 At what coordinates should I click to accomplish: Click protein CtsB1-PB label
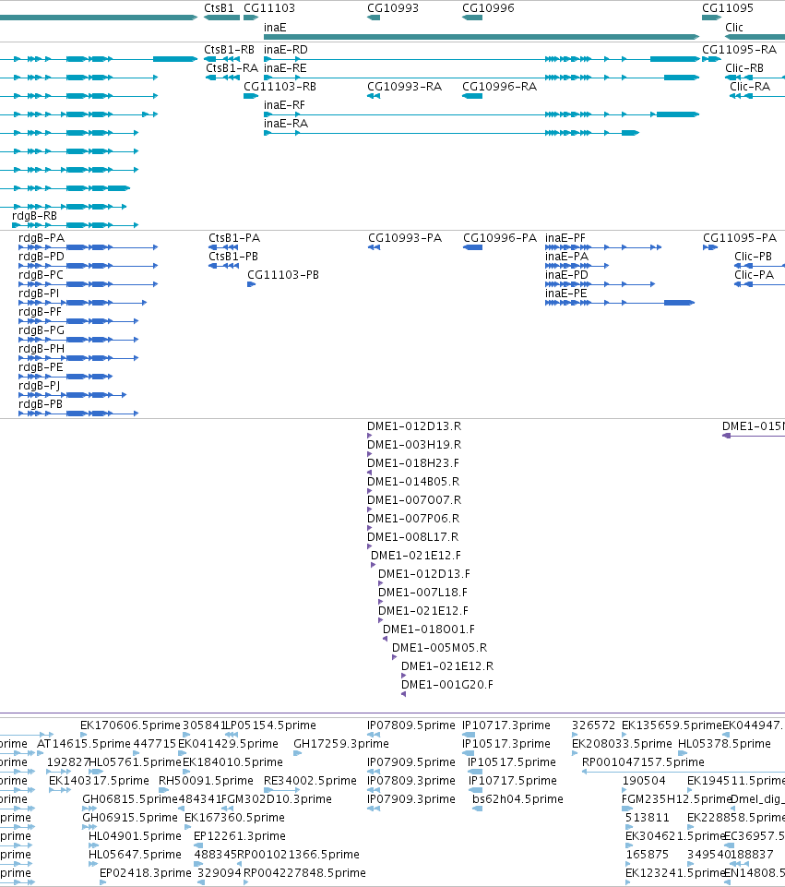233,257
